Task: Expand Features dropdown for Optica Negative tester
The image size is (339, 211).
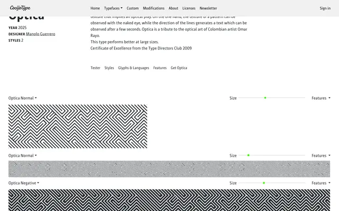Action: [321, 183]
